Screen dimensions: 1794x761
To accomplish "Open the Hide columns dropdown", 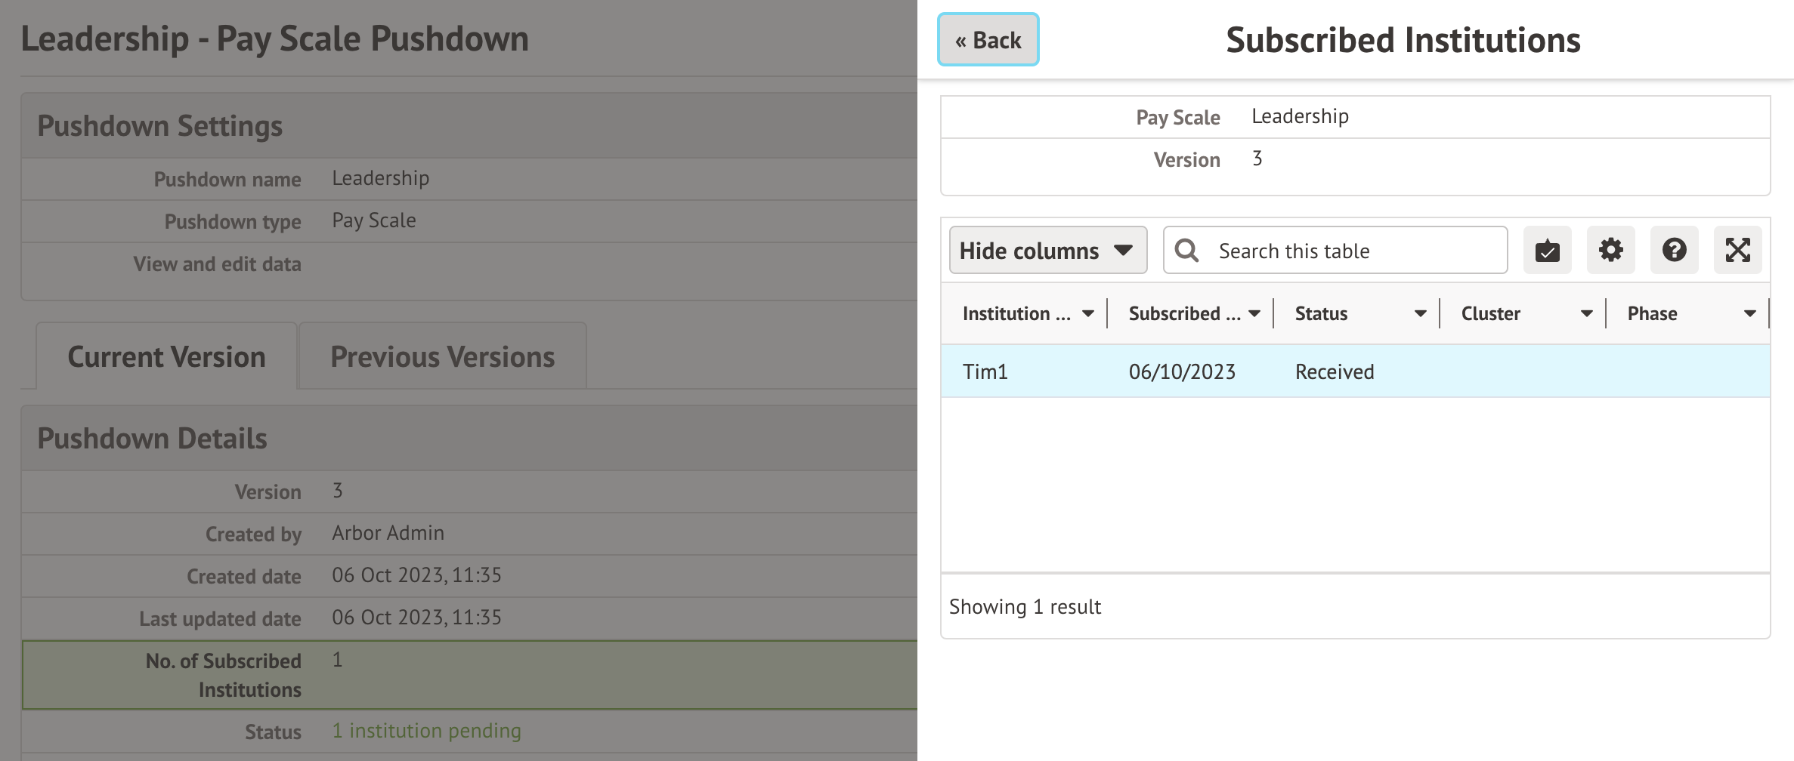I will point(1047,250).
